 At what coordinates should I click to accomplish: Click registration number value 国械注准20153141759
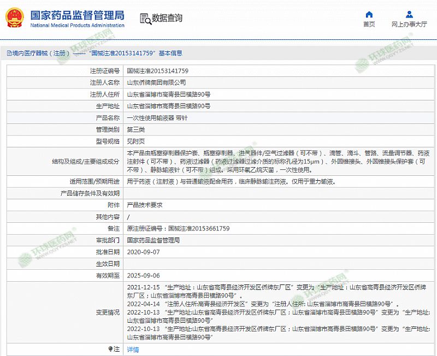coord(157,71)
